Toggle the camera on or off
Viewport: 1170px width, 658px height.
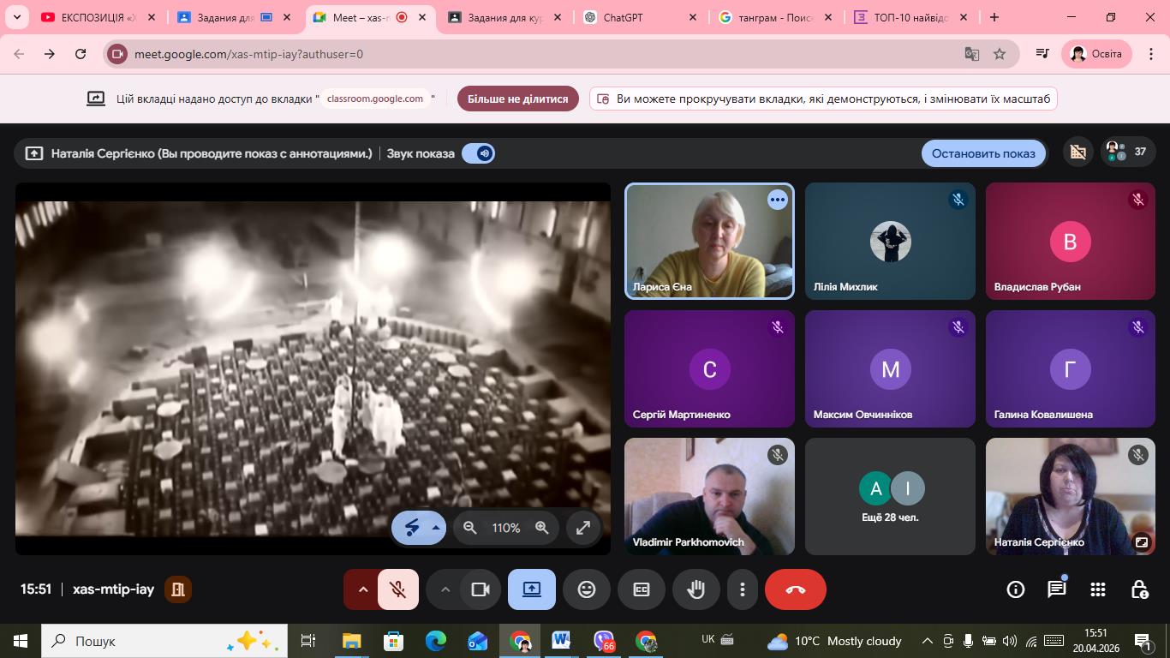481,589
